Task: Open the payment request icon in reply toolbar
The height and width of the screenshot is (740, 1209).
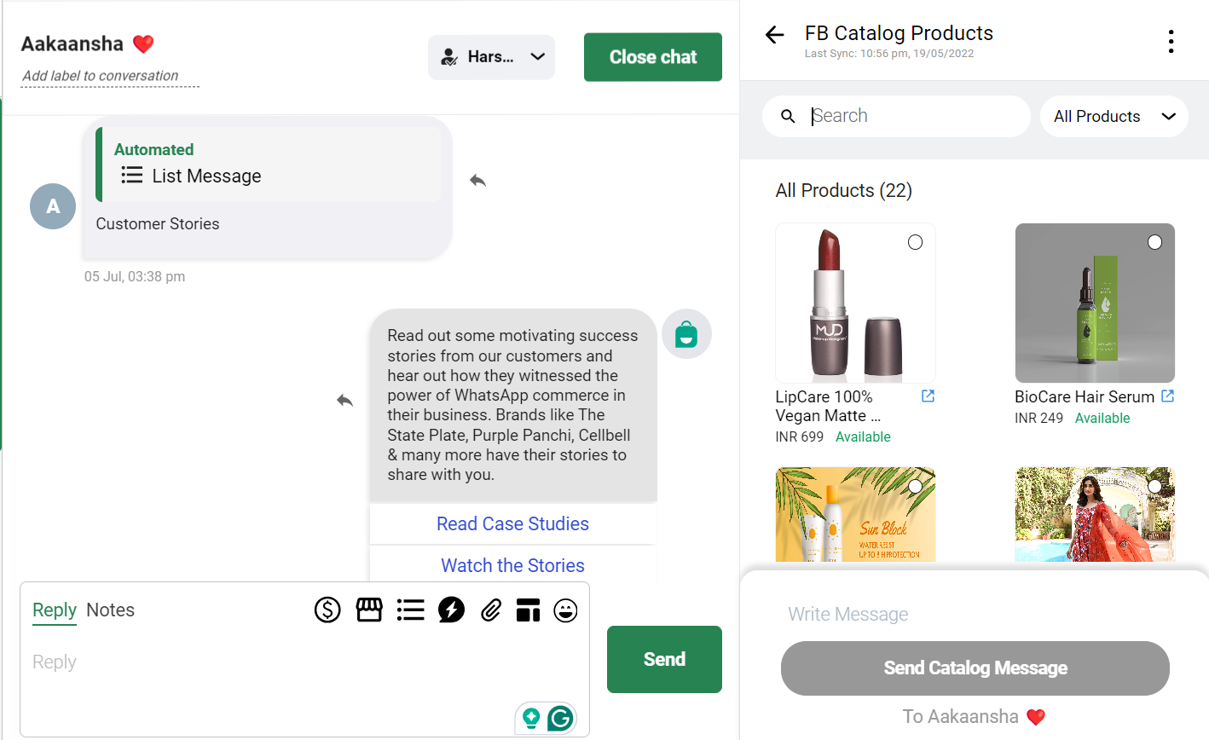Action: pos(327,610)
